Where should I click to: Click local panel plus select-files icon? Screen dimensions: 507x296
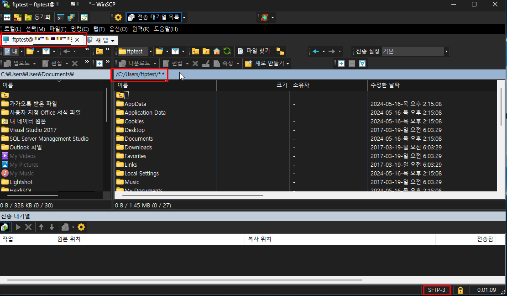click(x=99, y=63)
